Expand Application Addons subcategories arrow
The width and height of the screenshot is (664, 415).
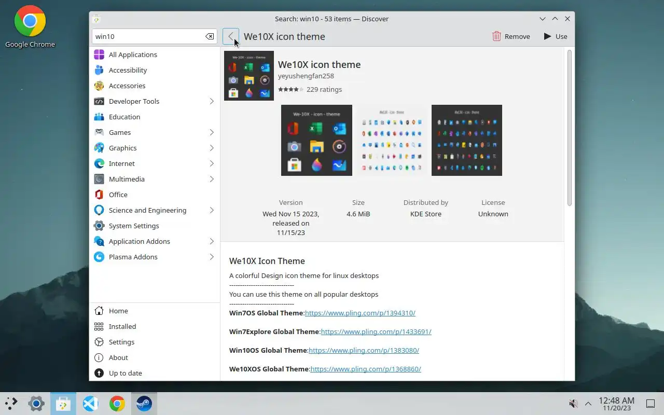[212, 241]
